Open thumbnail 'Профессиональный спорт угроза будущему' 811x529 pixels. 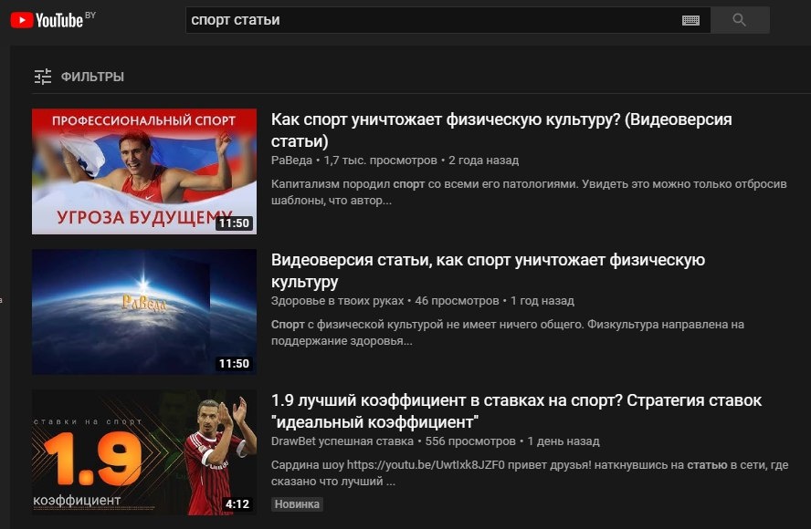pyautogui.click(x=144, y=171)
